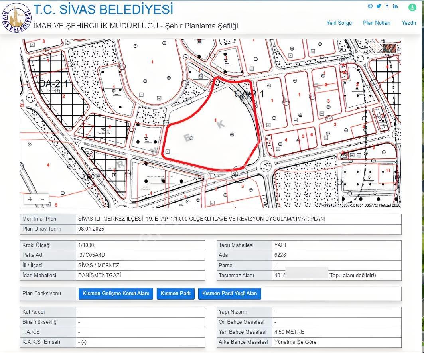Click the Yazdır print link
The width and height of the screenshot is (424, 353).
coord(409,23)
